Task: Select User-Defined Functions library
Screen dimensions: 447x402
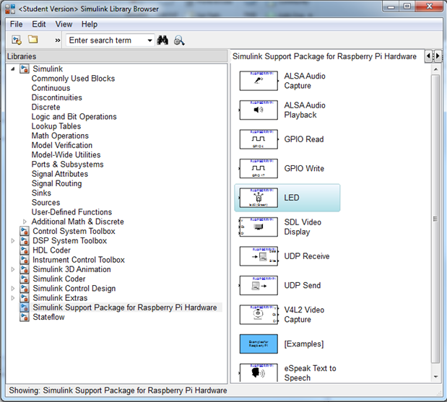Action: [71, 212]
